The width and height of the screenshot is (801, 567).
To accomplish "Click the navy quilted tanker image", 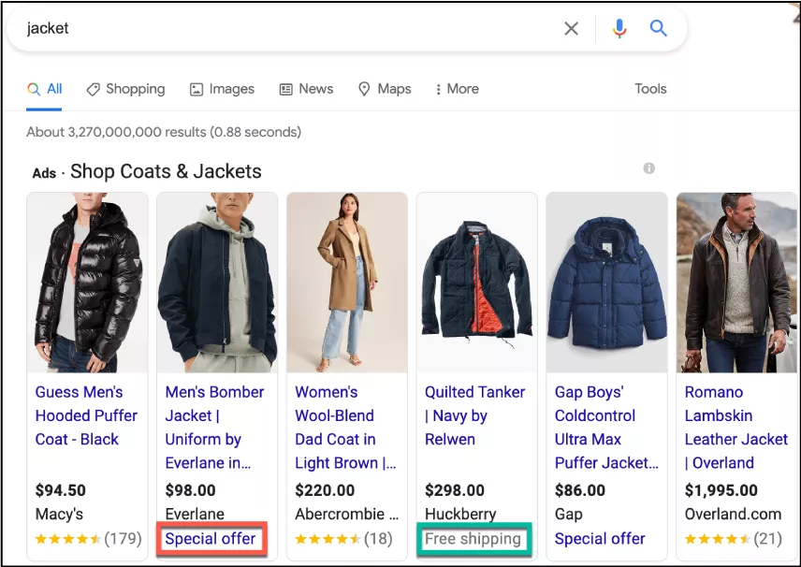I will pos(477,283).
